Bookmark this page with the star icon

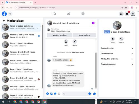pyautogui.click(x=126, y=7)
